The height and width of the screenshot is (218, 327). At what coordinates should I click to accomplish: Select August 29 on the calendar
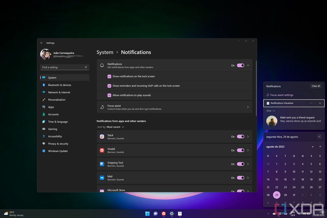point(277,195)
